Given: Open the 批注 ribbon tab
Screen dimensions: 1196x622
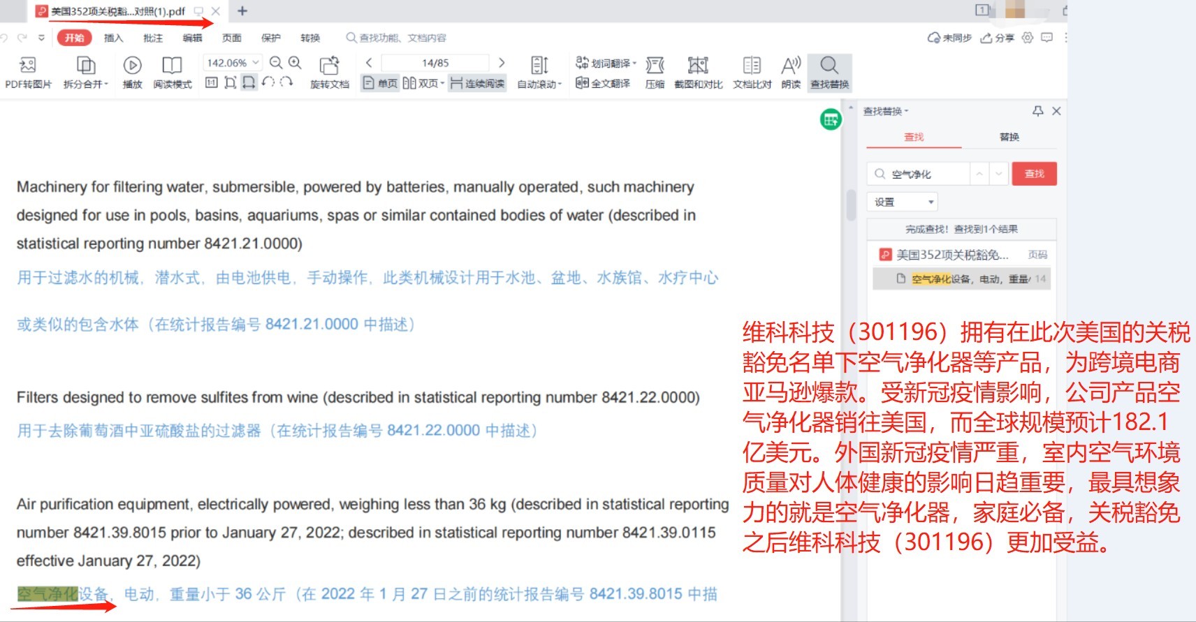Looking at the screenshot, I should (152, 38).
